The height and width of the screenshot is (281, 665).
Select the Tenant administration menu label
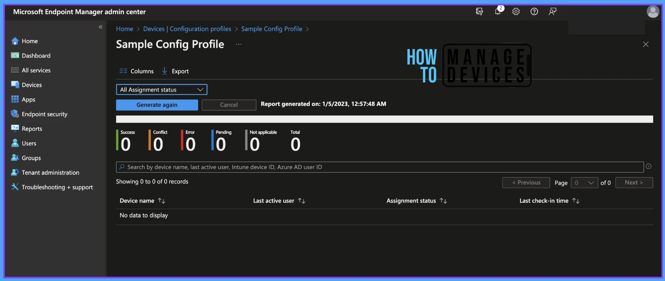point(50,172)
